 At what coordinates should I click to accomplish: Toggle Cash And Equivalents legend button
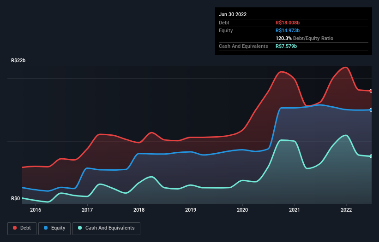106,228
